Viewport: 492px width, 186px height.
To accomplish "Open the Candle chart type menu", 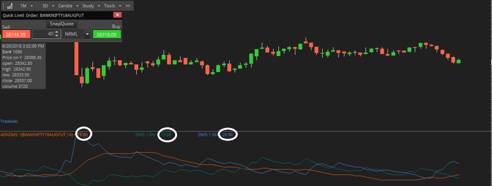I will pyautogui.click(x=68, y=5).
